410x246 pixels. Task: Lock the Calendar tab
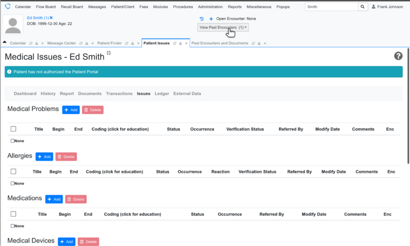point(36,43)
